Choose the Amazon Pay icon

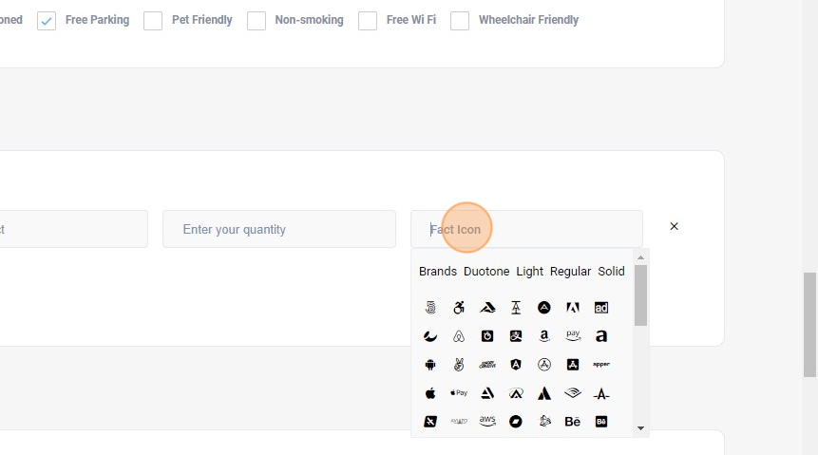tap(573, 336)
